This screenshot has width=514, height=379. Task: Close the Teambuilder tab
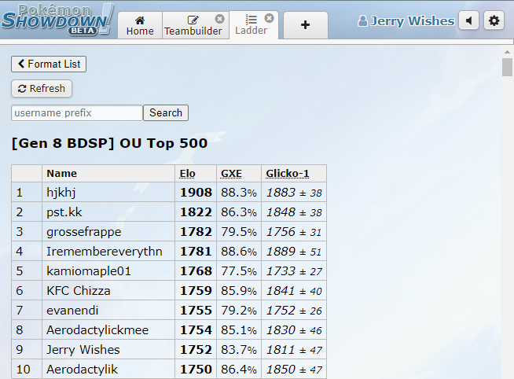click(x=219, y=18)
